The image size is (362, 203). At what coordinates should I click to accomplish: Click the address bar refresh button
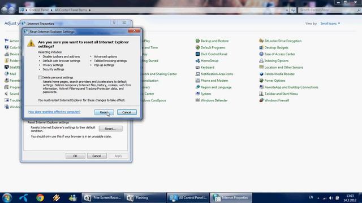pos(293,10)
